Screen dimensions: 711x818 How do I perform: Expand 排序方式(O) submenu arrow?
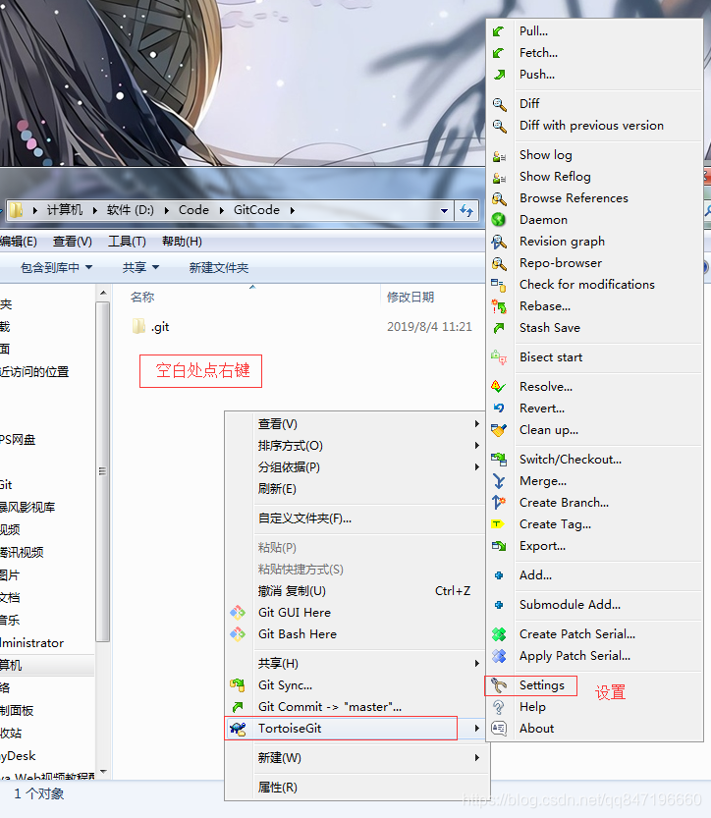coord(476,446)
